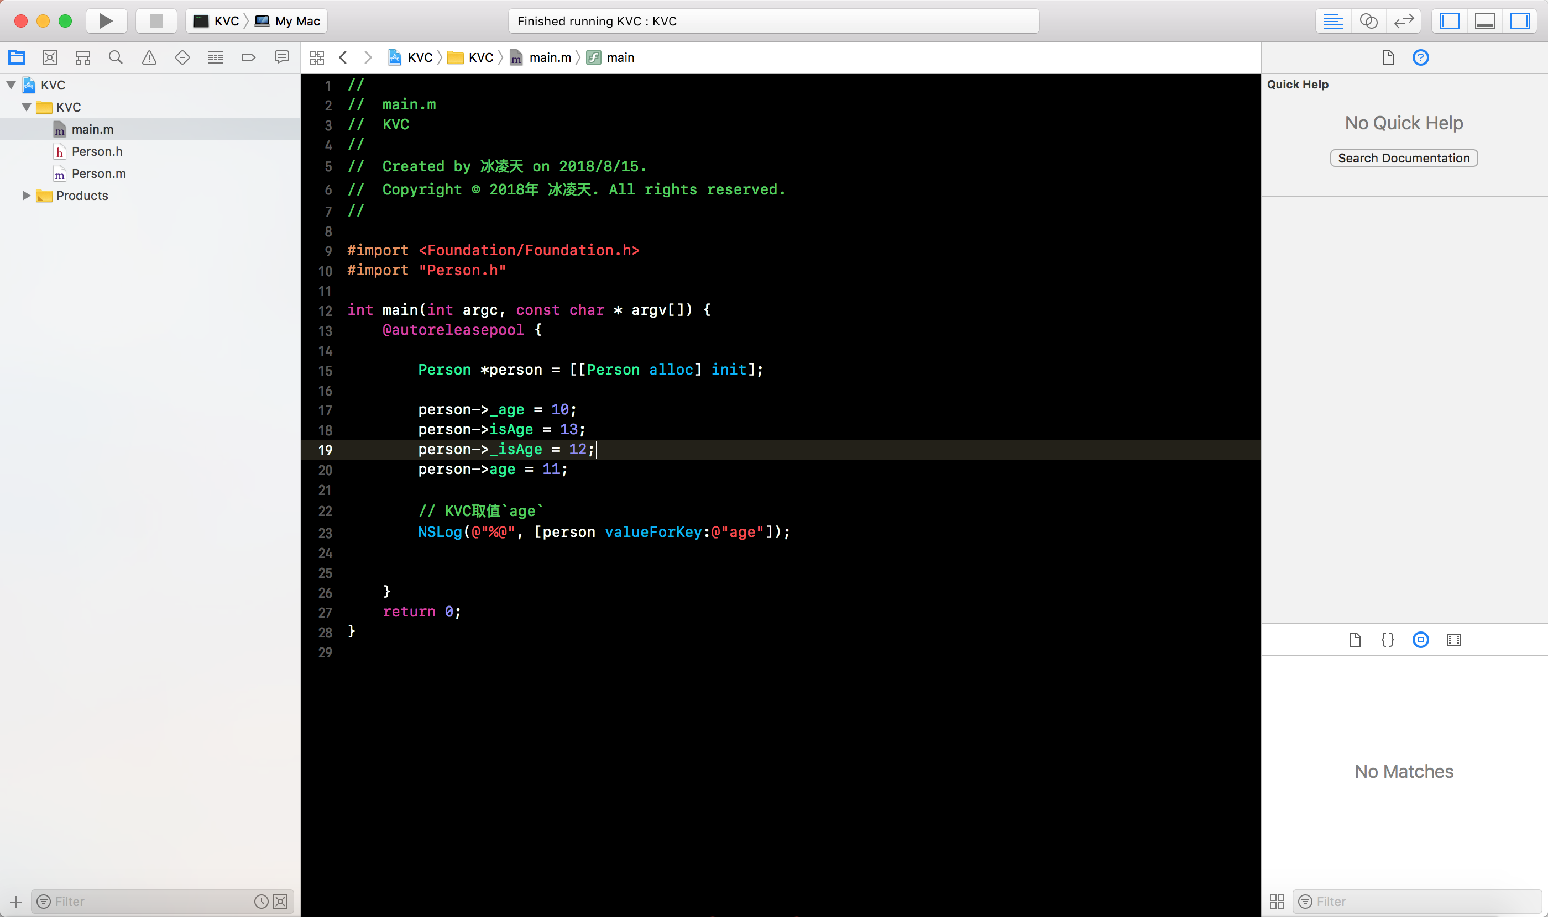The width and height of the screenshot is (1548, 917).
Task: Collapse the KVC yellow group folder
Action: (26, 107)
